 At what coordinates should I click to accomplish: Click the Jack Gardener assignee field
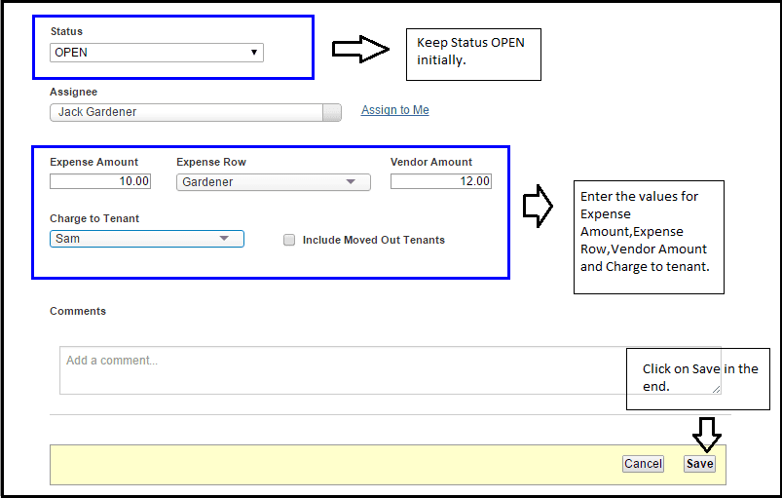coord(185,112)
